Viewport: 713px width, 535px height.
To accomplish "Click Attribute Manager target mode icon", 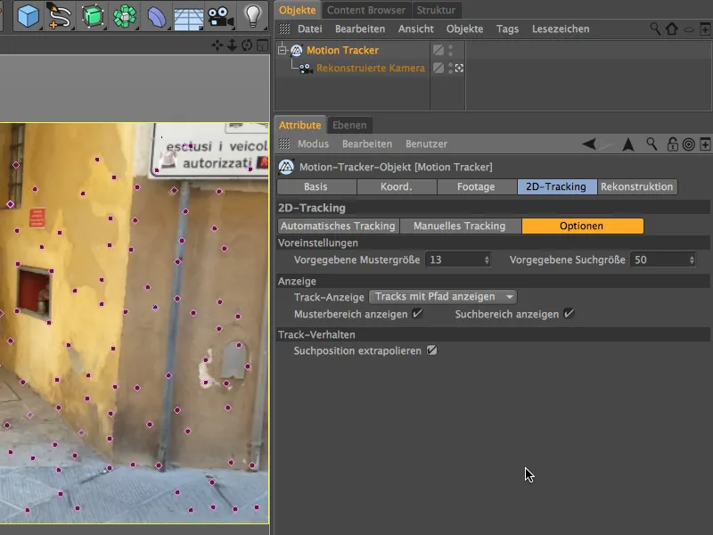I will pyautogui.click(x=688, y=144).
